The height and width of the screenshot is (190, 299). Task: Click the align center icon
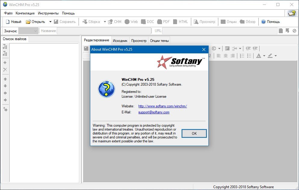click(x=226, y=56)
